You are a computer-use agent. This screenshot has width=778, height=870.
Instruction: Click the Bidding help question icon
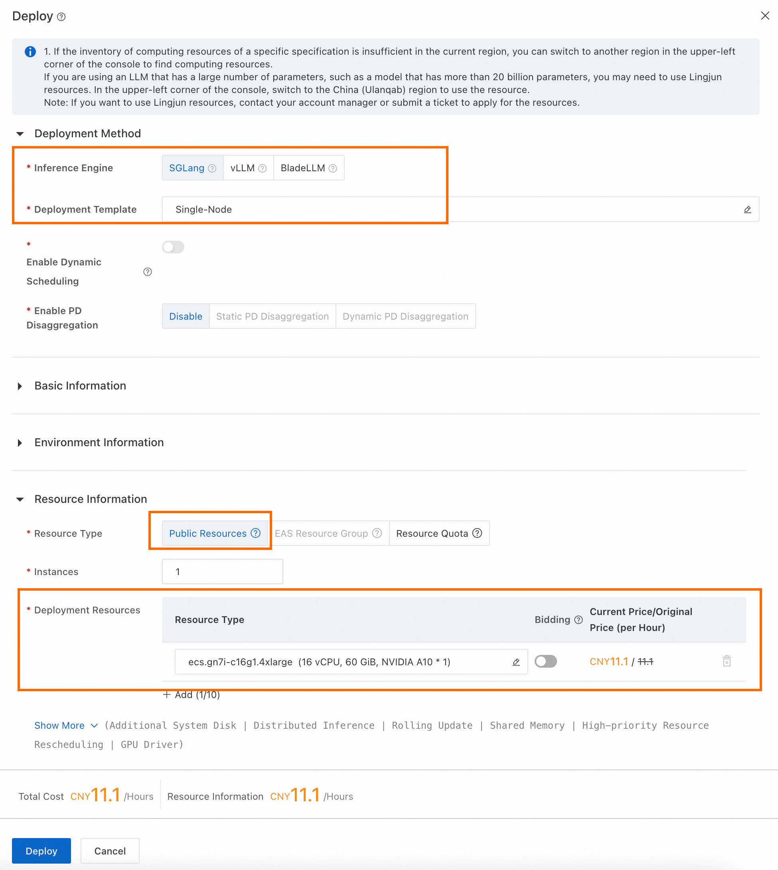coord(579,620)
